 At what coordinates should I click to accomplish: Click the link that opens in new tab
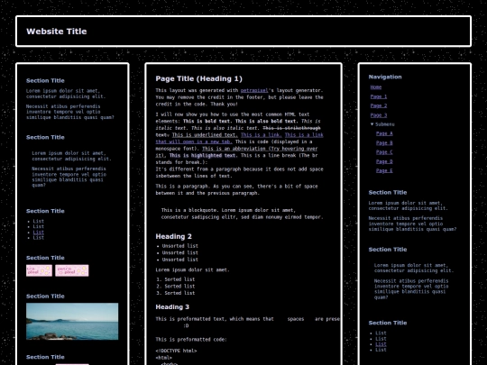pyautogui.click(x=239, y=138)
